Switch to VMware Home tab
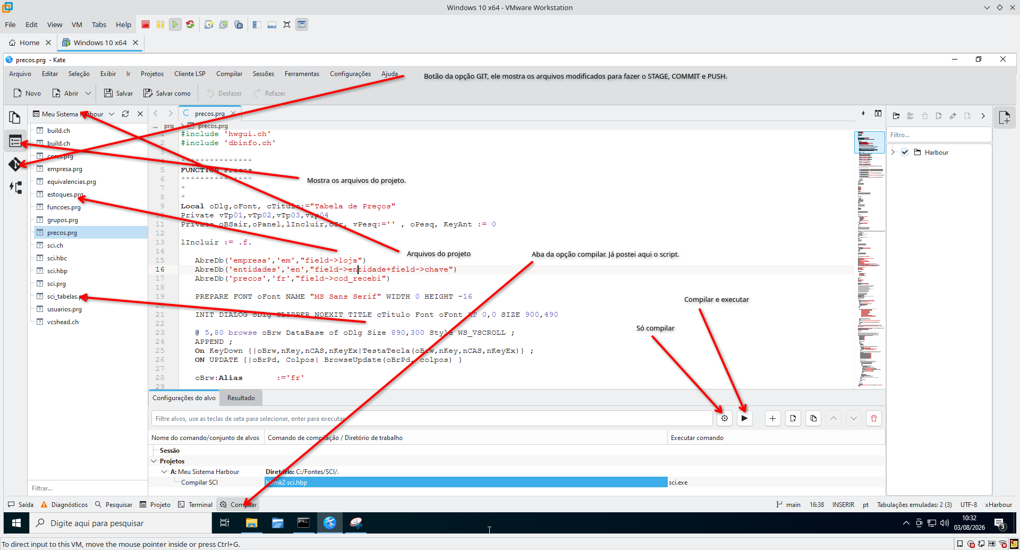Screen dimensions: 1020x550 tap(30, 43)
